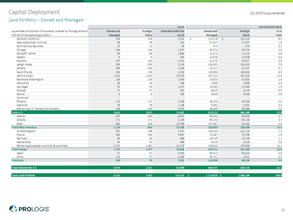Screen dimensions: 293x220
Task: Select the Cincinnati row label
Action: tap(22, 98)
